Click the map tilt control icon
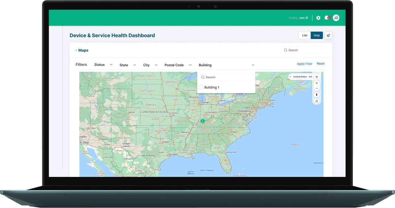Viewport: 395px width, 208px height. (x=317, y=101)
